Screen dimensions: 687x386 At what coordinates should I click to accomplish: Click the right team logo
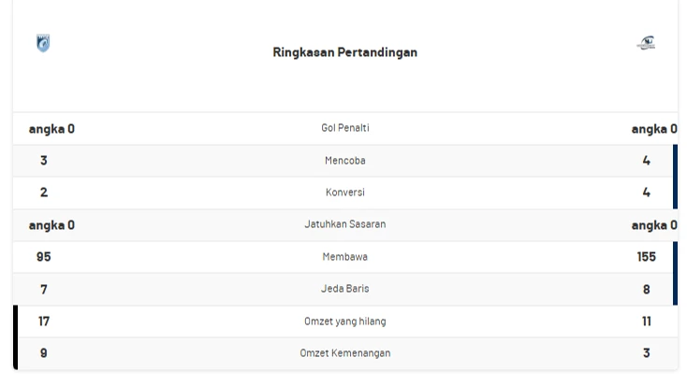pos(646,43)
